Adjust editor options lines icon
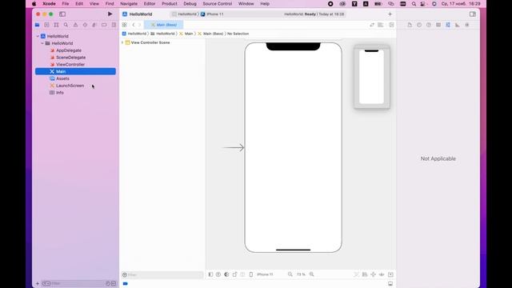Viewport: 512px width, 288px height. point(381,25)
